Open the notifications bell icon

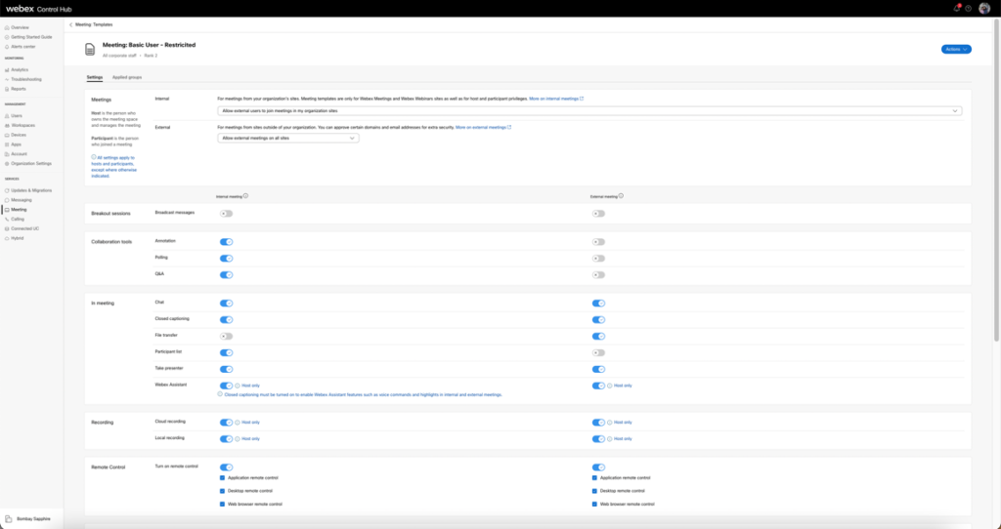click(956, 8)
